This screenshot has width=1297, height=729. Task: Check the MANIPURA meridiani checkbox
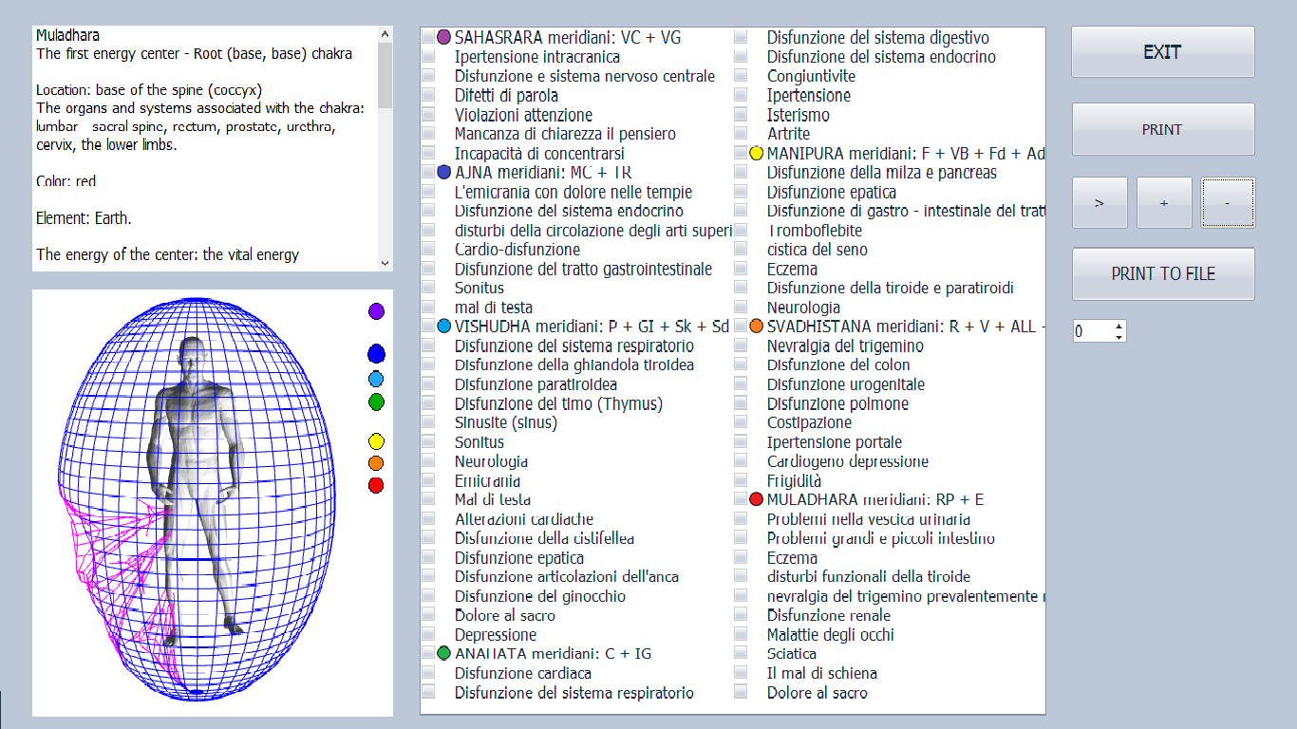coord(741,153)
